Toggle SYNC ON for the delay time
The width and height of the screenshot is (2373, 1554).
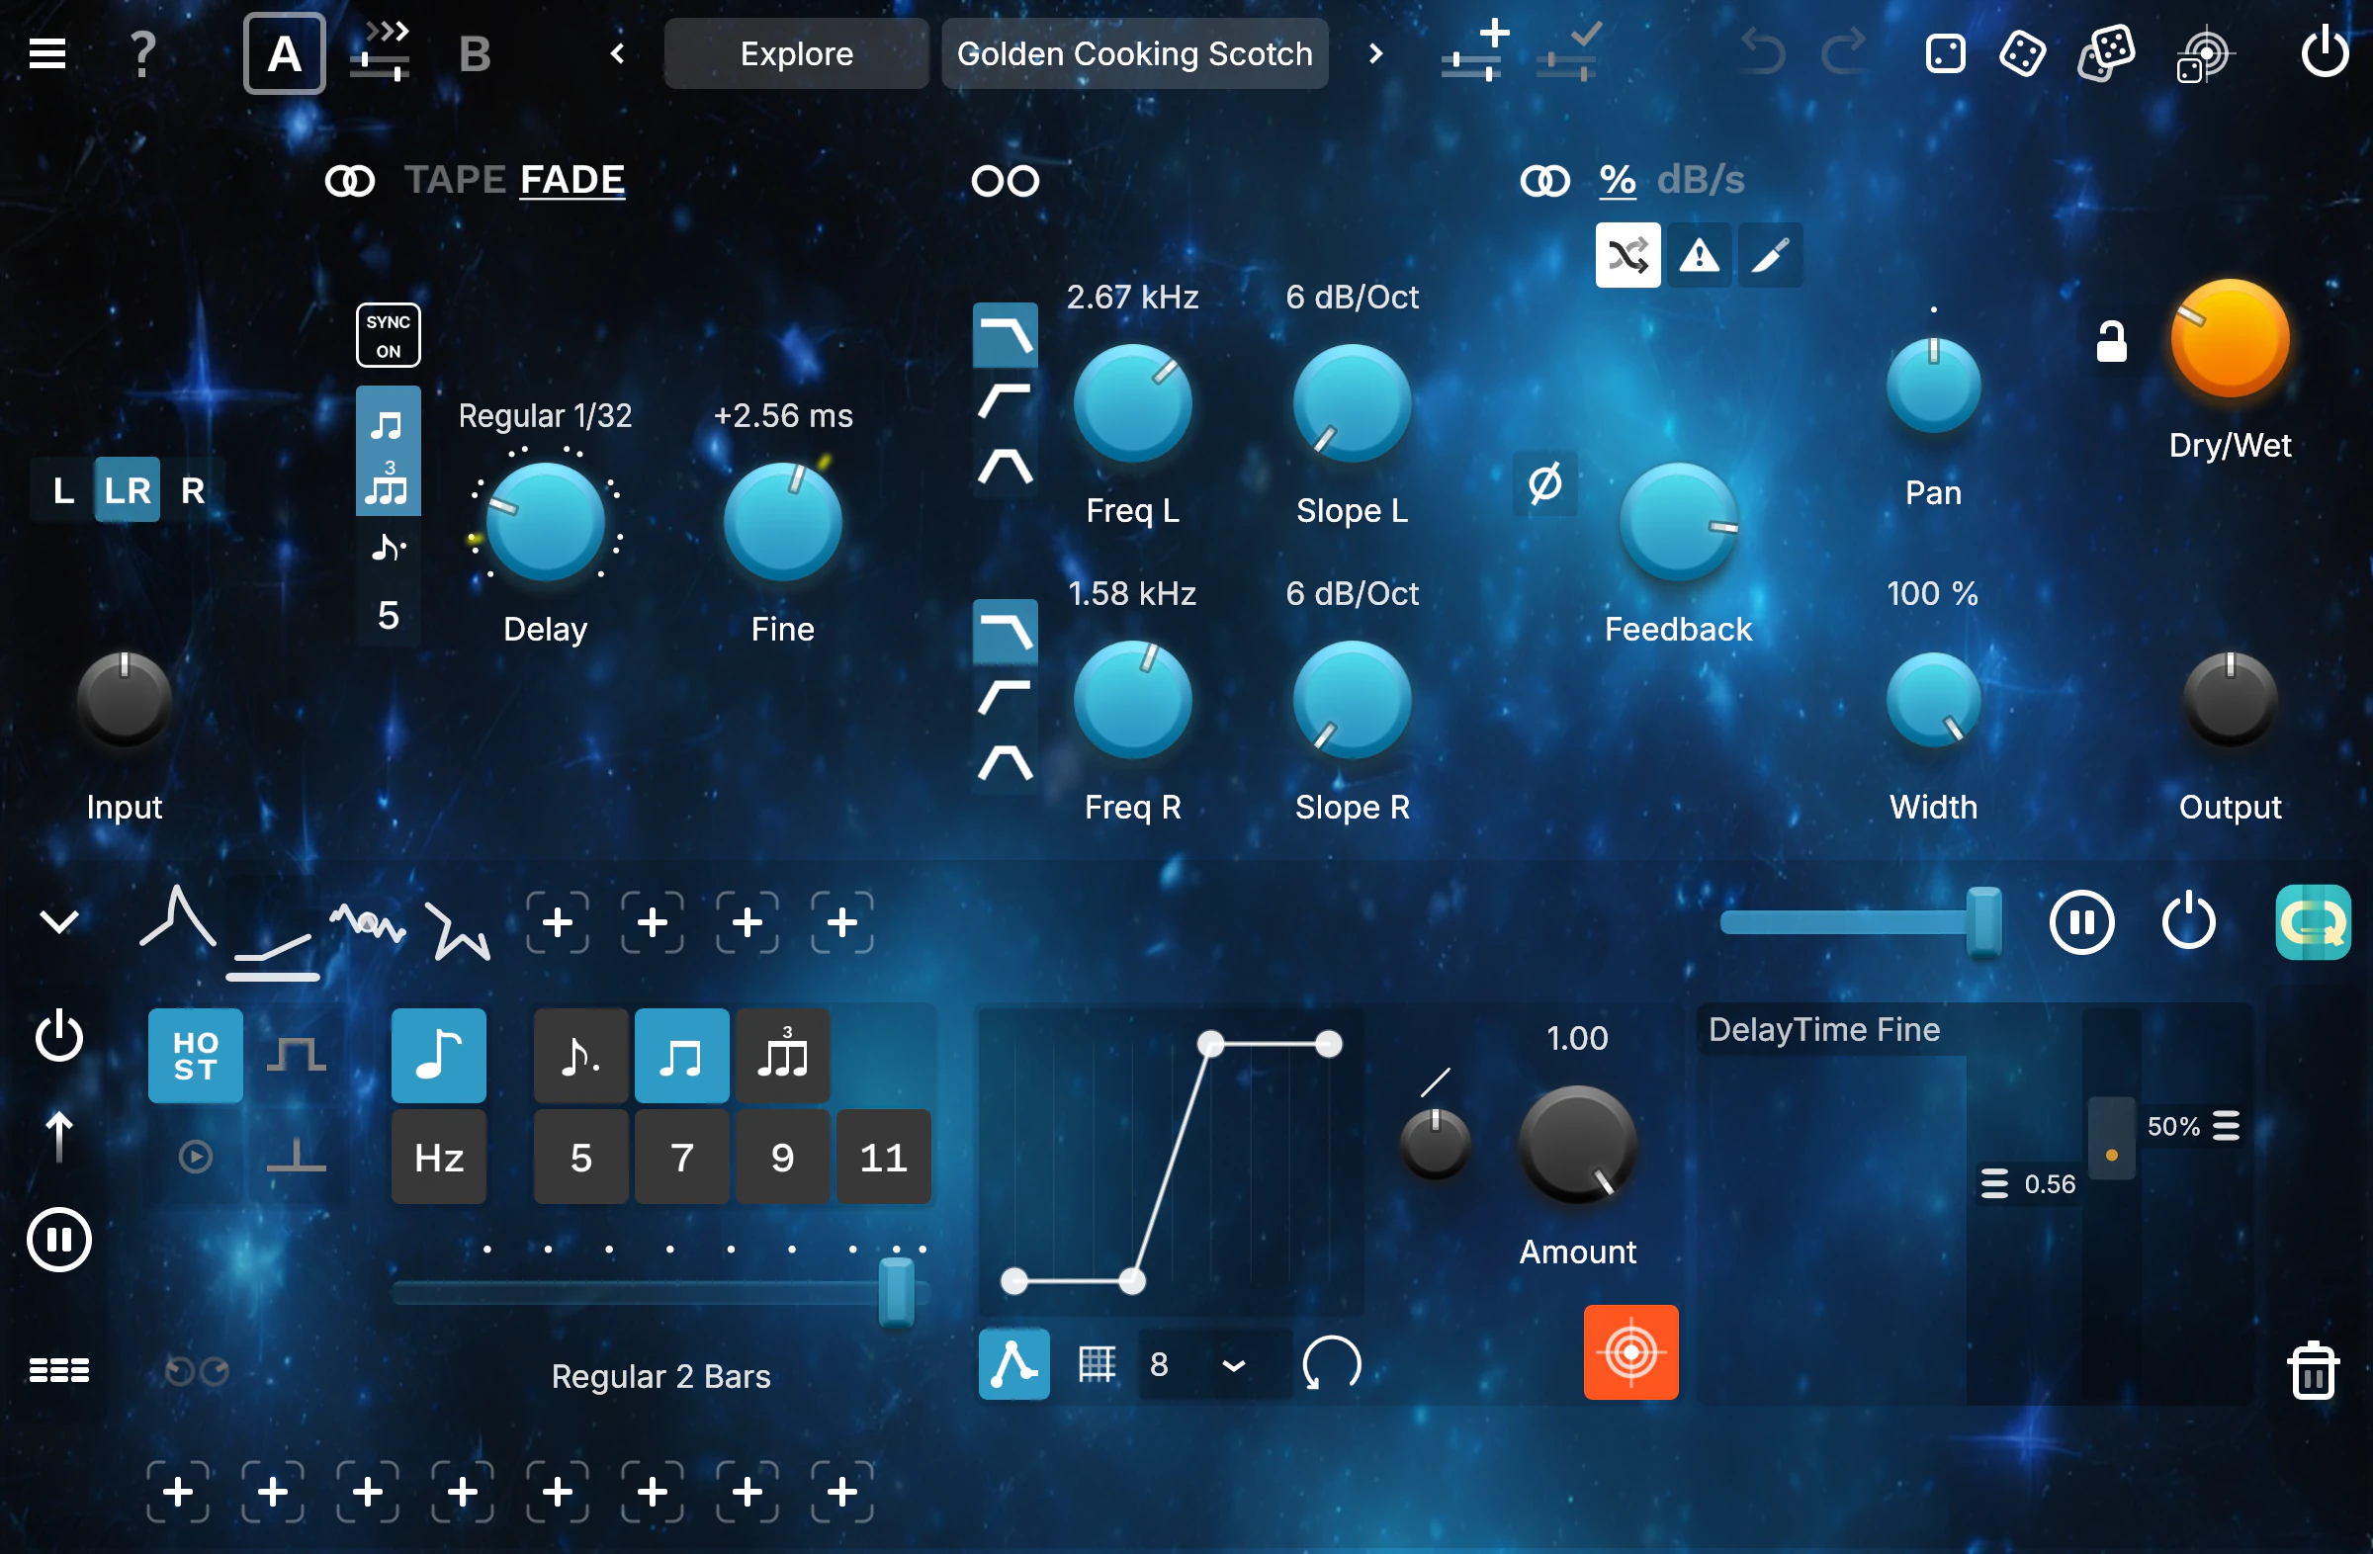tap(388, 335)
